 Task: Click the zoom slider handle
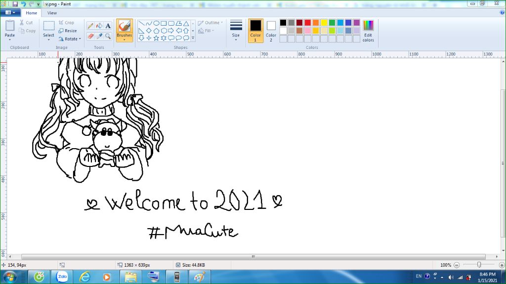[x=479, y=265]
